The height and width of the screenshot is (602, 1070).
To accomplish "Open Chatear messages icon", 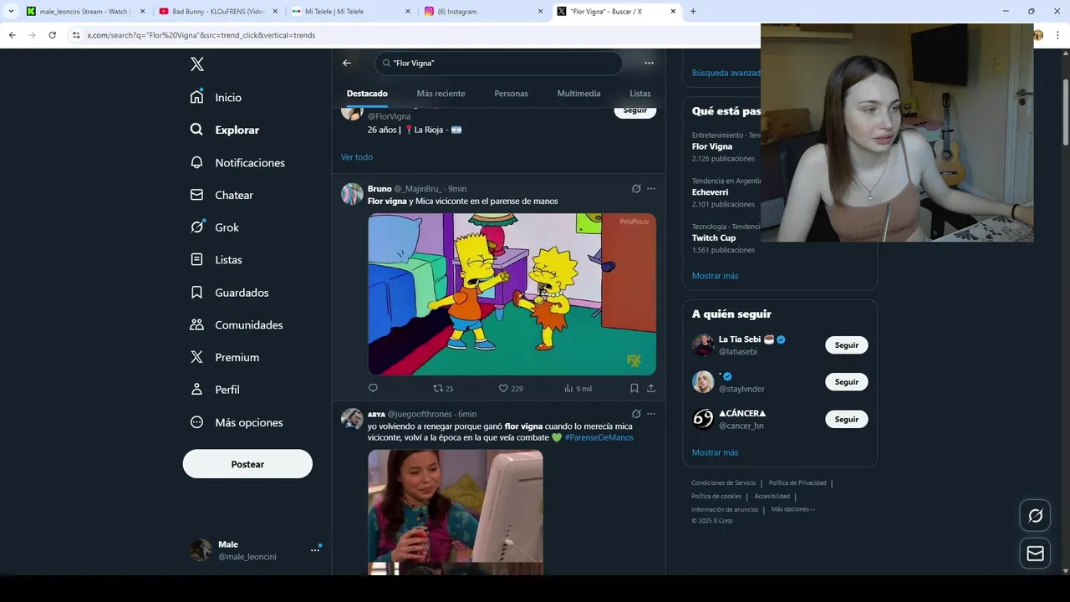I will (196, 195).
